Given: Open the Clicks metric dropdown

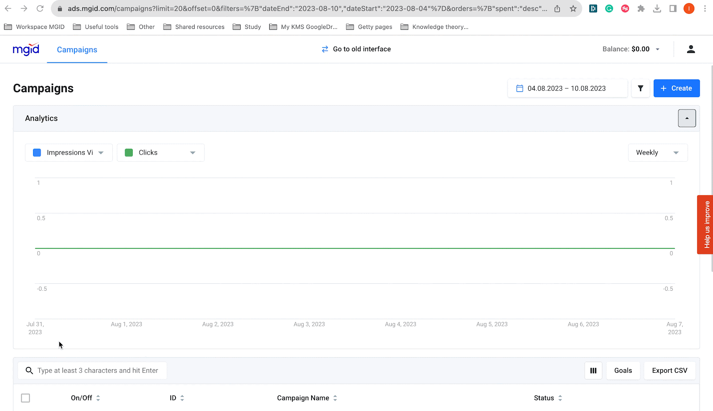Looking at the screenshot, I should 193,152.
